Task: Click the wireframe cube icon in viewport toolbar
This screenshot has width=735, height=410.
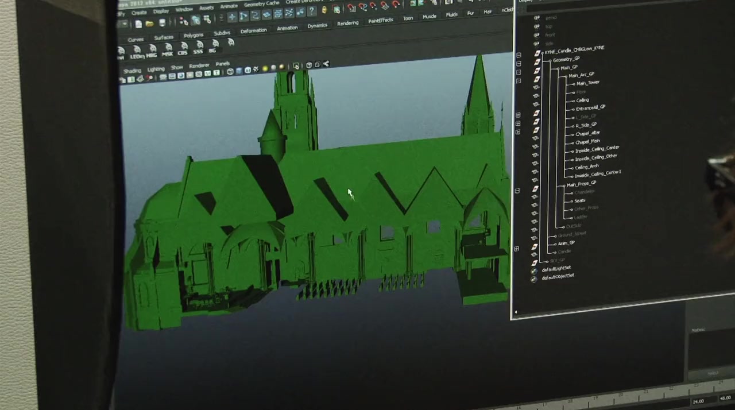Action: pos(230,72)
